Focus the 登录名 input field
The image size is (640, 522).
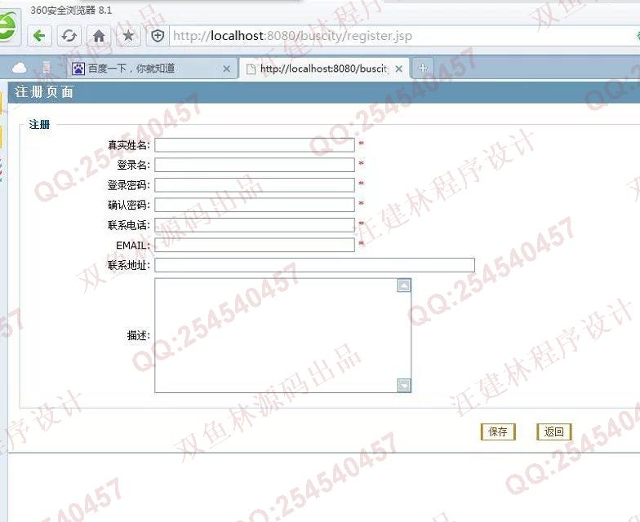[255, 165]
